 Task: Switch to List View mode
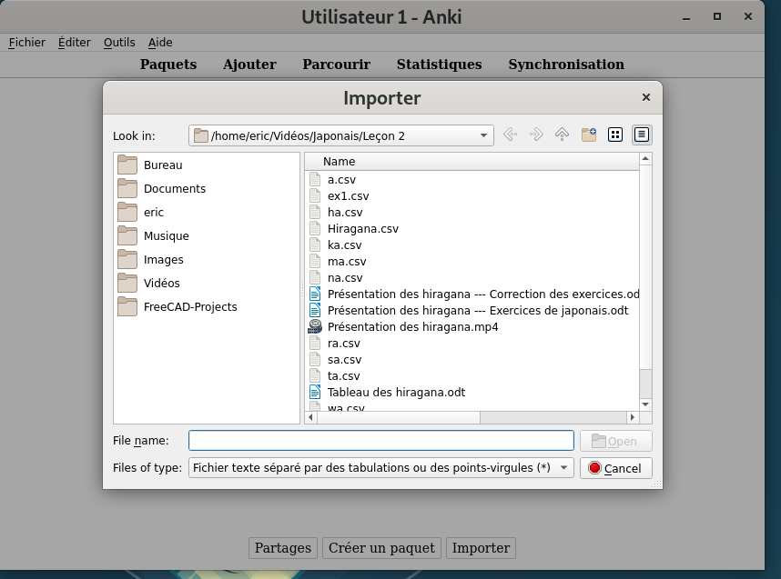tap(615, 135)
